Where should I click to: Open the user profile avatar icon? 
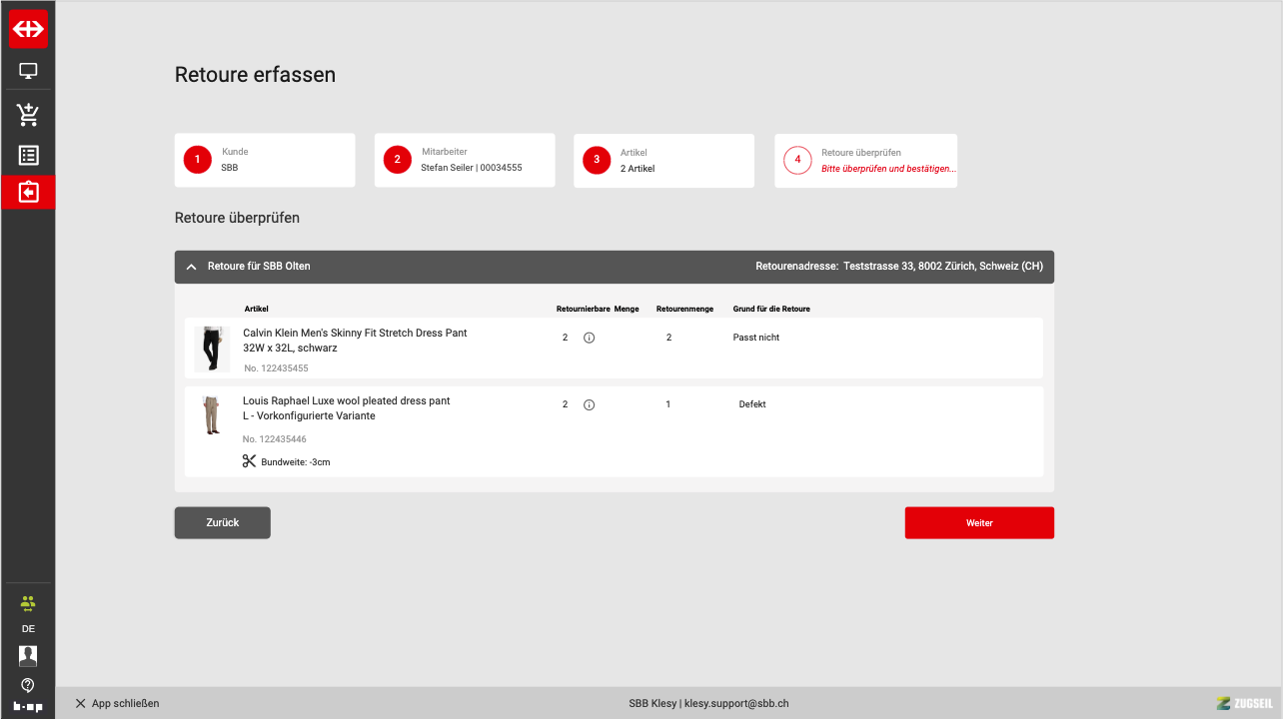pyautogui.click(x=28, y=656)
